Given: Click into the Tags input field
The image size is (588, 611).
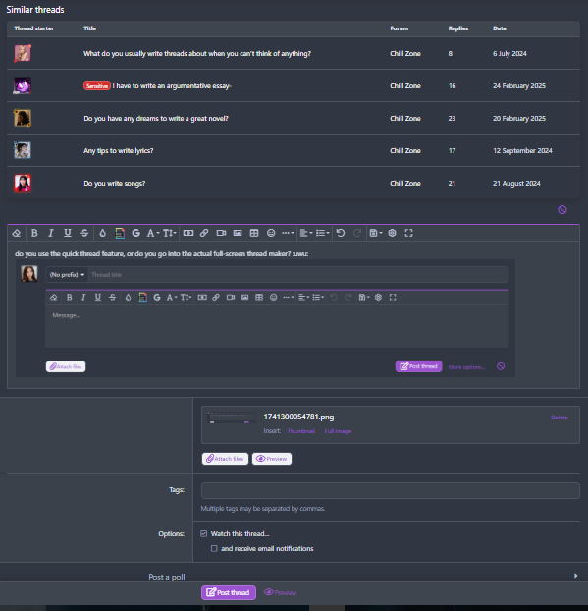Looking at the screenshot, I should point(390,490).
